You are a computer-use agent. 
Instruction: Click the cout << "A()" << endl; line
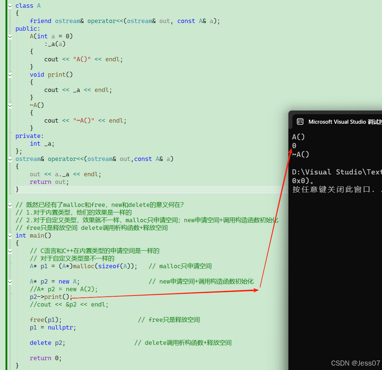[83, 59]
